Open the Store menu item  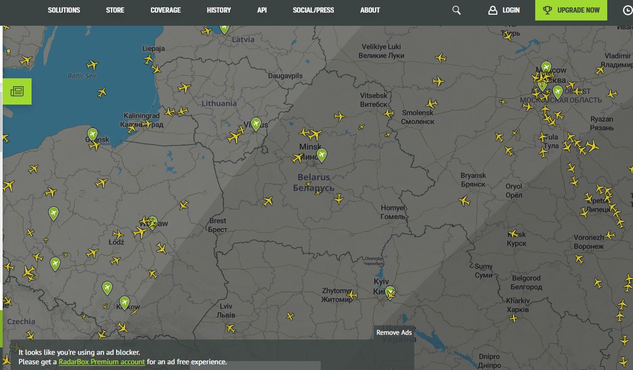point(115,10)
